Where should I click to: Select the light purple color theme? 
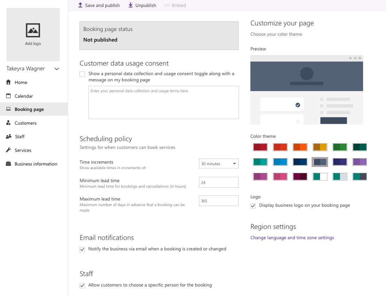tap(360, 162)
